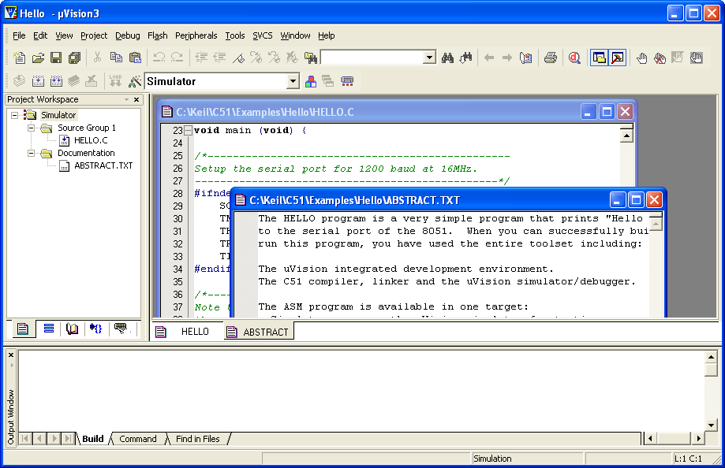Image resolution: width=725 pixels, height=468 pixels.
Task: Open Manage Multi-Project icon after target selector
Action: click(347, 81)
